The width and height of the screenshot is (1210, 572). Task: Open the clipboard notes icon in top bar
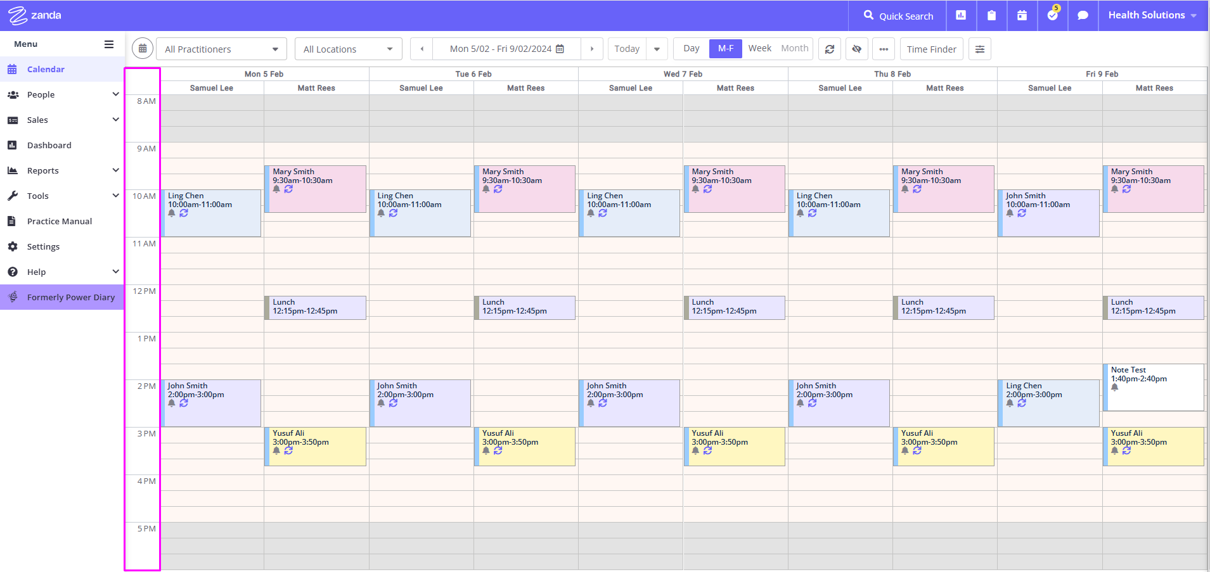(x=991, y=15)
